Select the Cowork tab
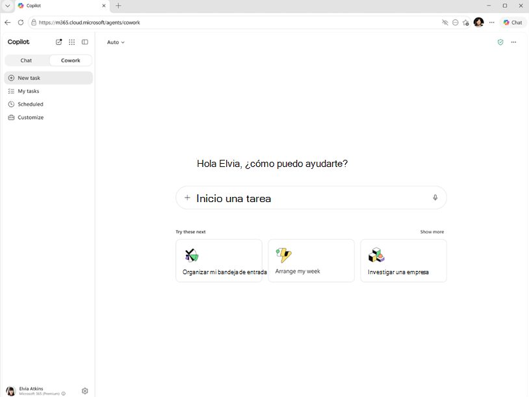529x397 pixels. (70, 60)
